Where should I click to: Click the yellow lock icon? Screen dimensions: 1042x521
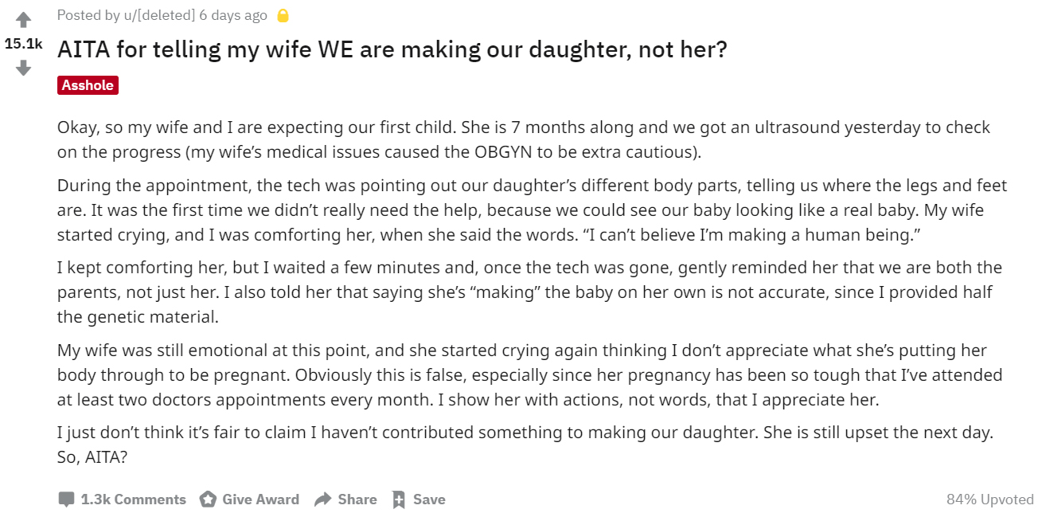(x=283, y=16)
